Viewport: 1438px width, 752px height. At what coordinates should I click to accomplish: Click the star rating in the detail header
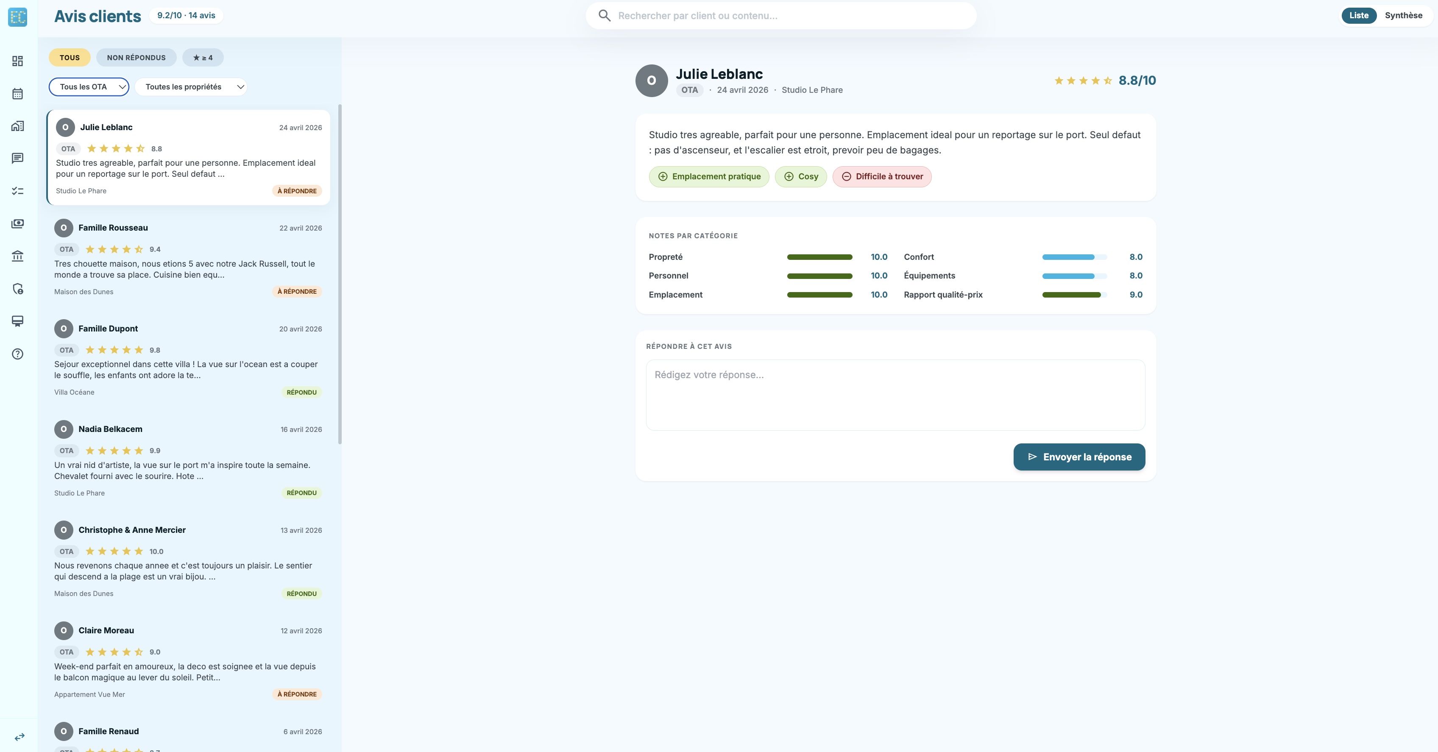click(x=1083, y=81)
